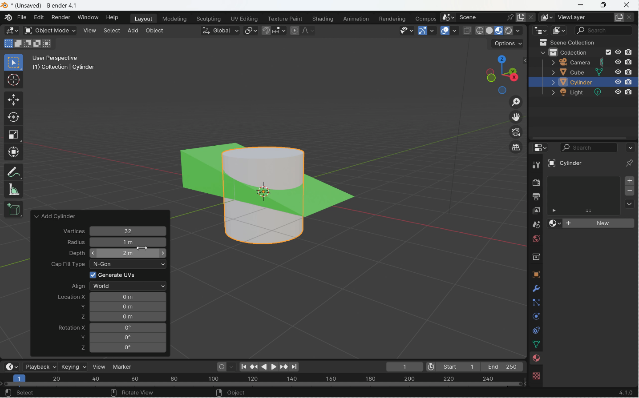Screen dimensions: 639x398
Task: Switch to UV Editing workspace tab
Action: click(244, 19)
